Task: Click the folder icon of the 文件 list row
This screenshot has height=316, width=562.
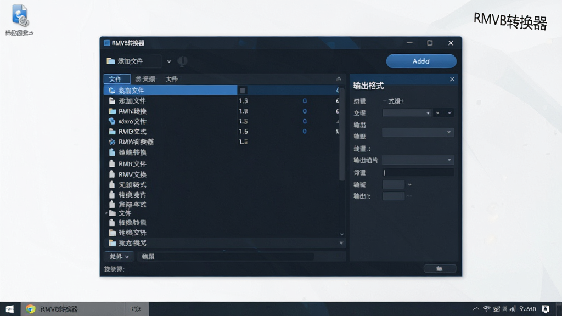Action: point(112,213)
